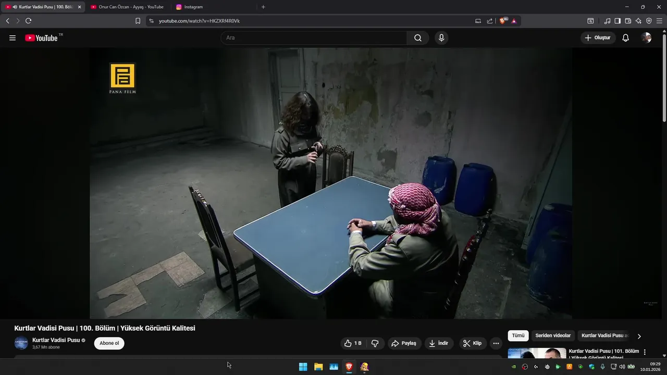Select the Tümü filter chip

pos(518,336)
